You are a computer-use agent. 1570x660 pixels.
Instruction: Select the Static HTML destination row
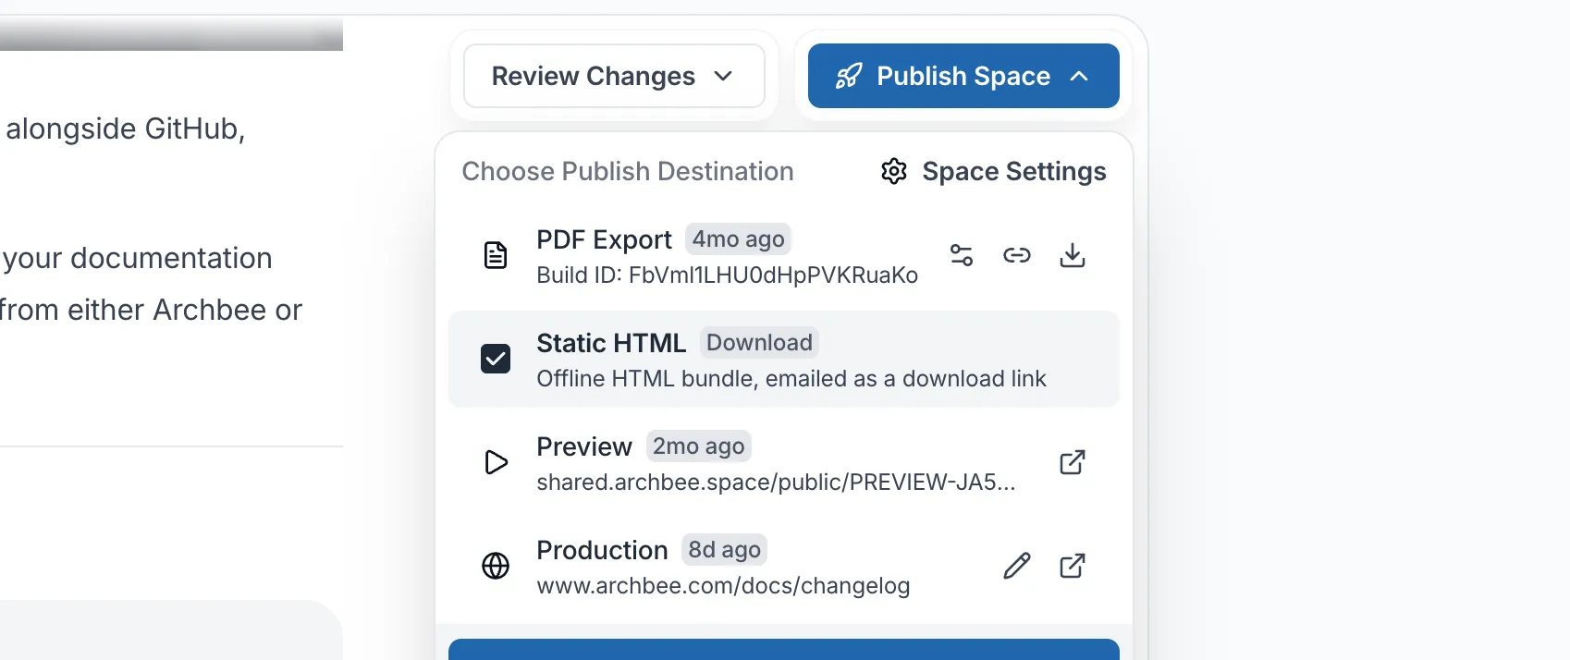tap(784, 359)
